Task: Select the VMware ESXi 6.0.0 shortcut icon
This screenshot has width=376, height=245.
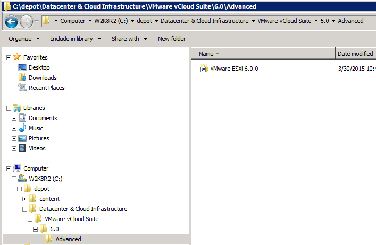Action: pos(204,69)
